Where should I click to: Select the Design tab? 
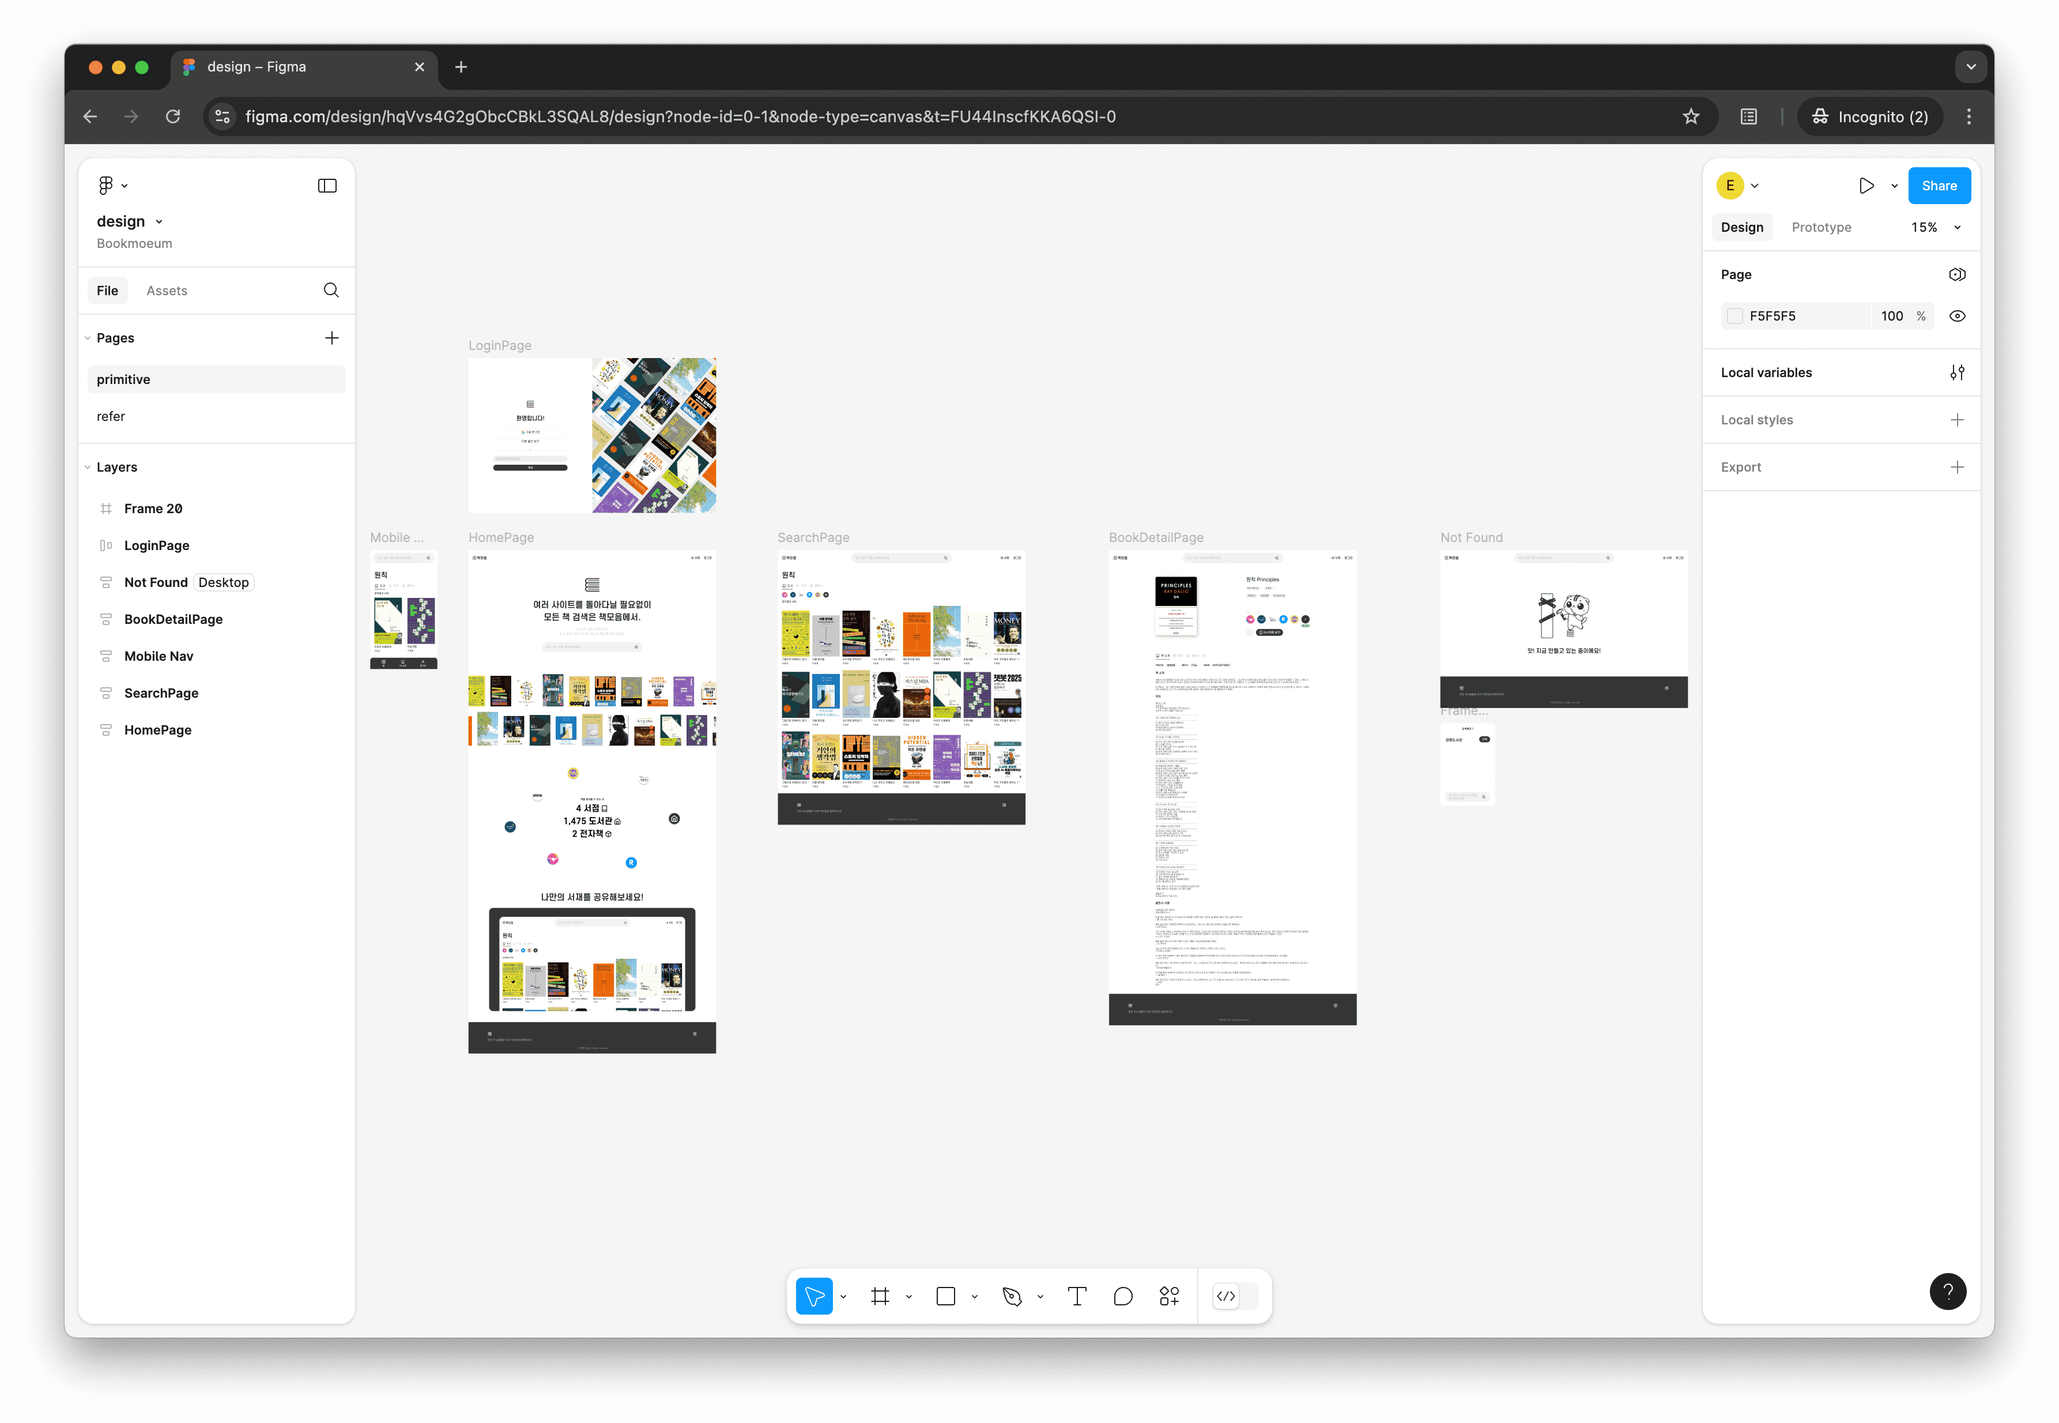[x=1741, y=227]
